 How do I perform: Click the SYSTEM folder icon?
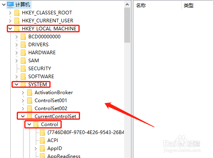(x=23, y=85)
